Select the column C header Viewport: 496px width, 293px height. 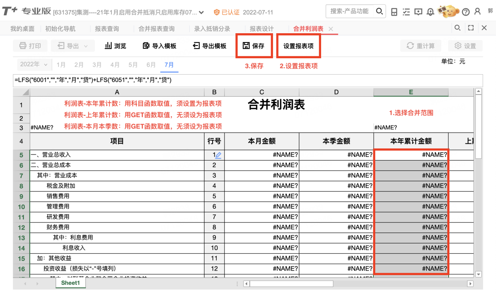pyautogui.click(x=262, y=92)
